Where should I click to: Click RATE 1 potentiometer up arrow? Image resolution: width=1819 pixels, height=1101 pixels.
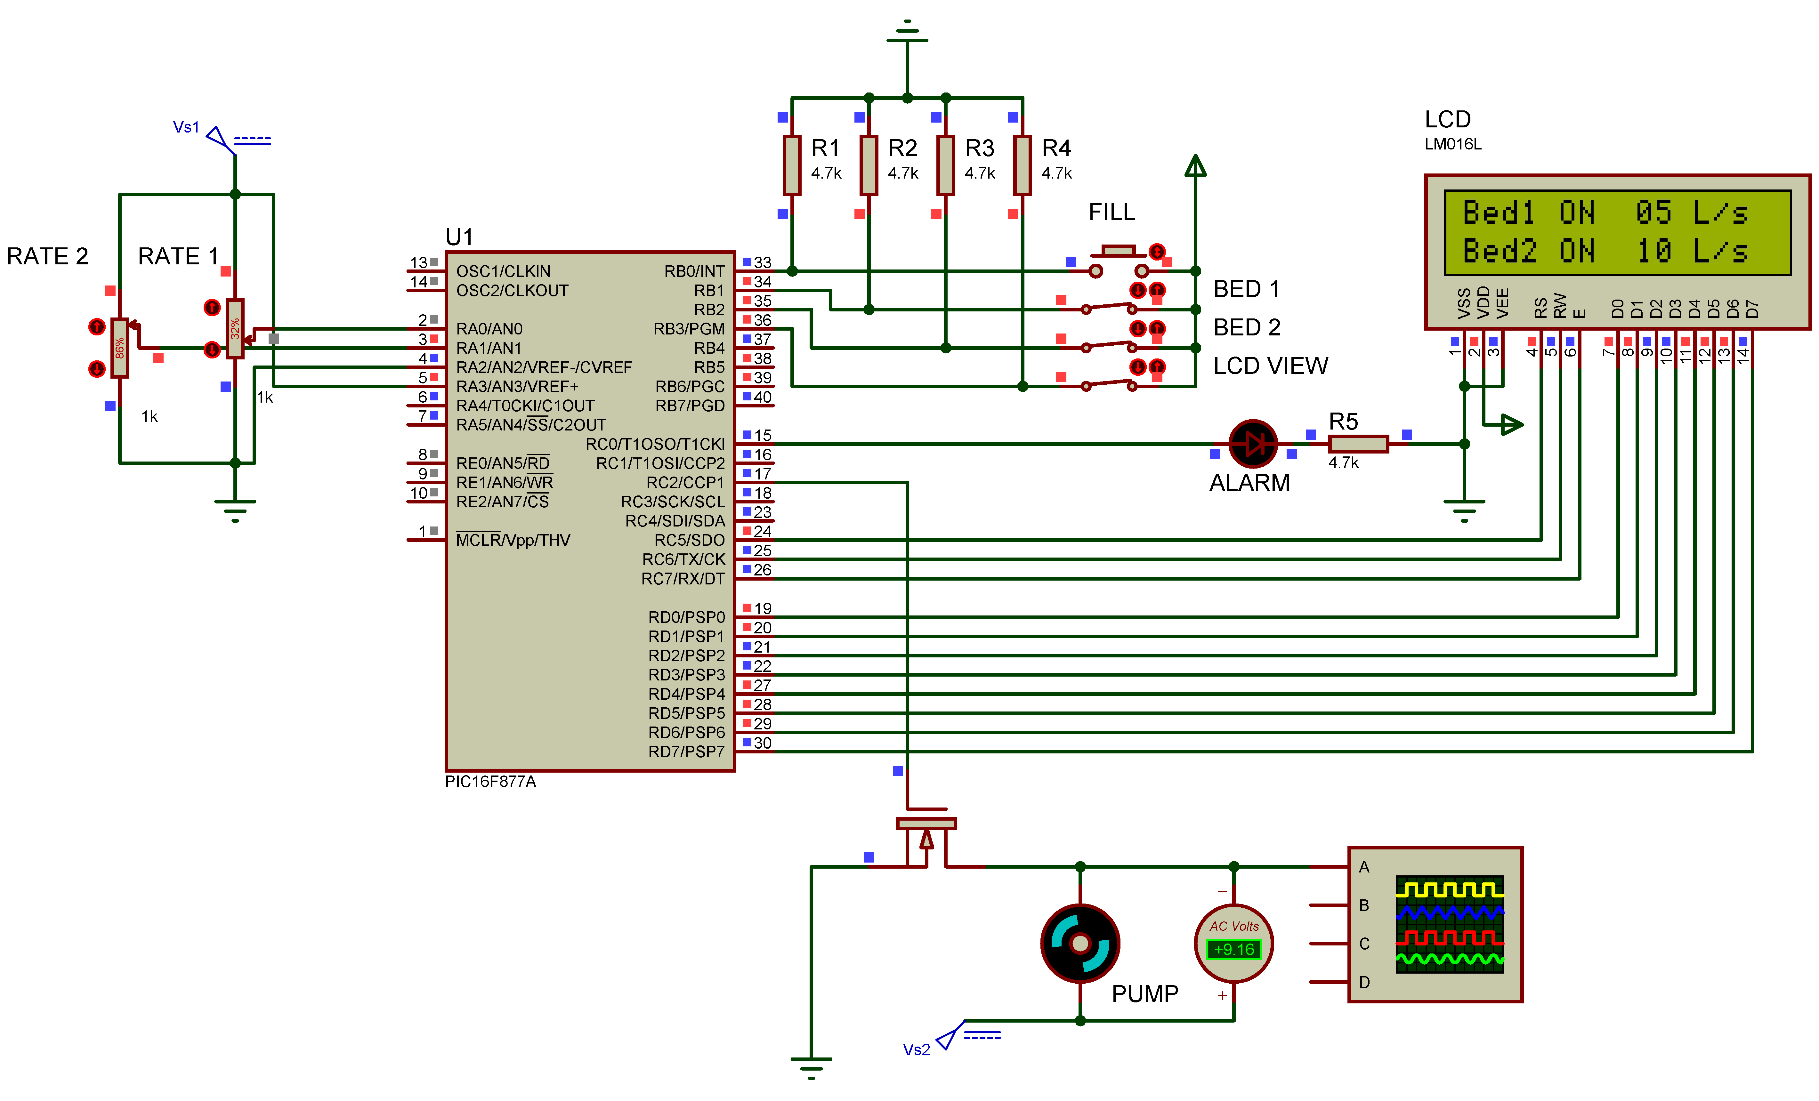(212, 307)
